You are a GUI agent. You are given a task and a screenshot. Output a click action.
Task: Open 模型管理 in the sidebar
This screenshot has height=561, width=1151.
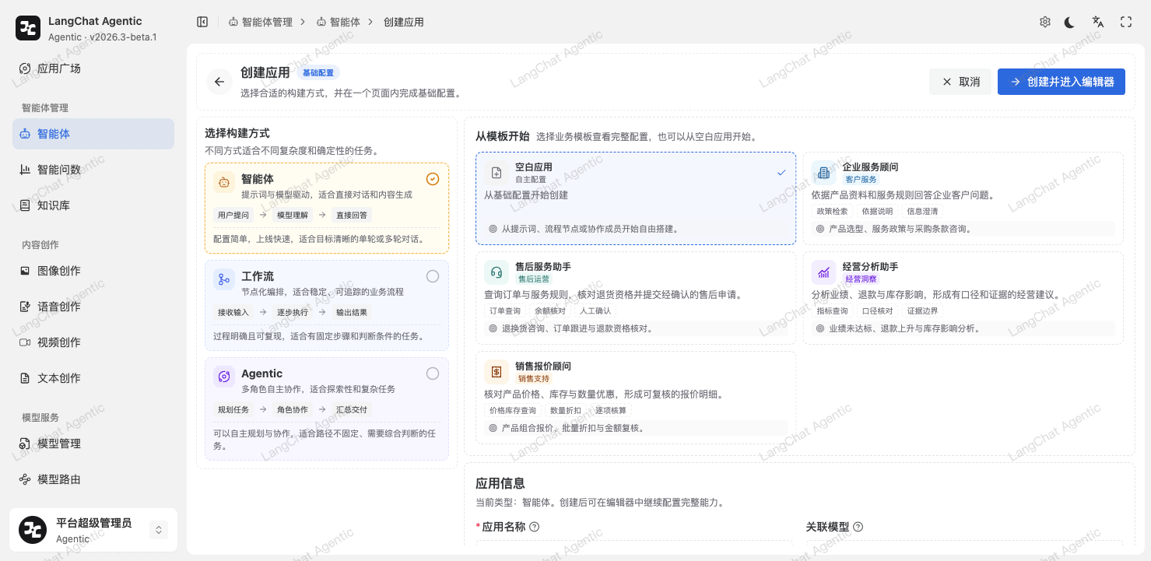(93, 444)
